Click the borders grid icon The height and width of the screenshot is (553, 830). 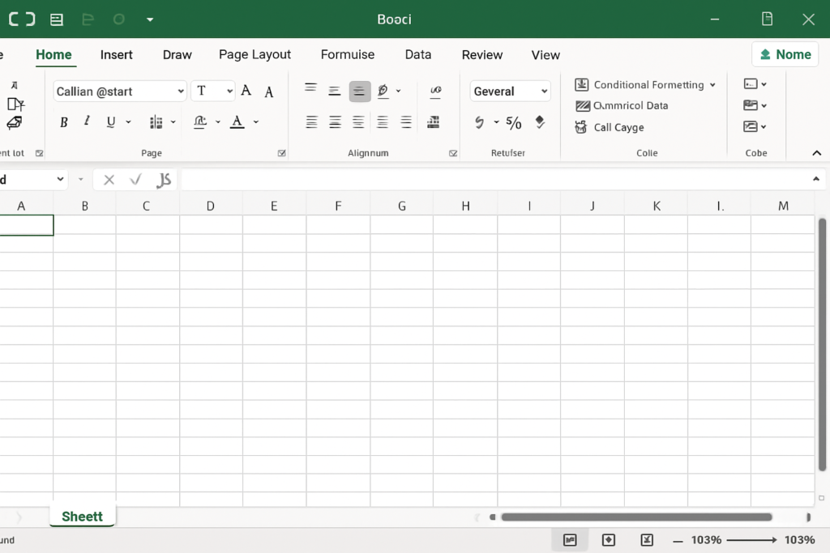[156, 122]
